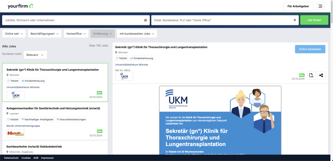The image size is (333, 161).
Task: Click the UKM logo in job detail header
Action: click(x=124, y=76)
